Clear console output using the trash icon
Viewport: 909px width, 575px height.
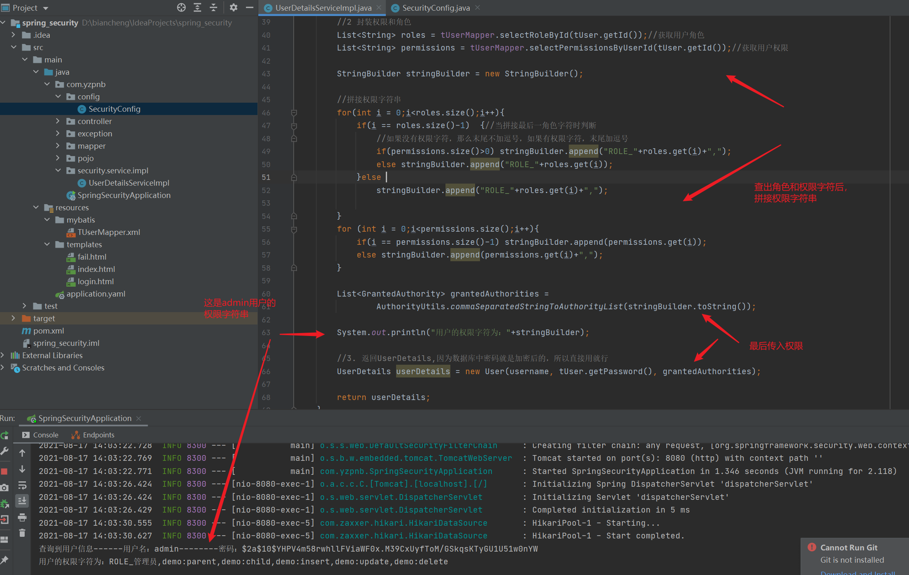(22, 533)
